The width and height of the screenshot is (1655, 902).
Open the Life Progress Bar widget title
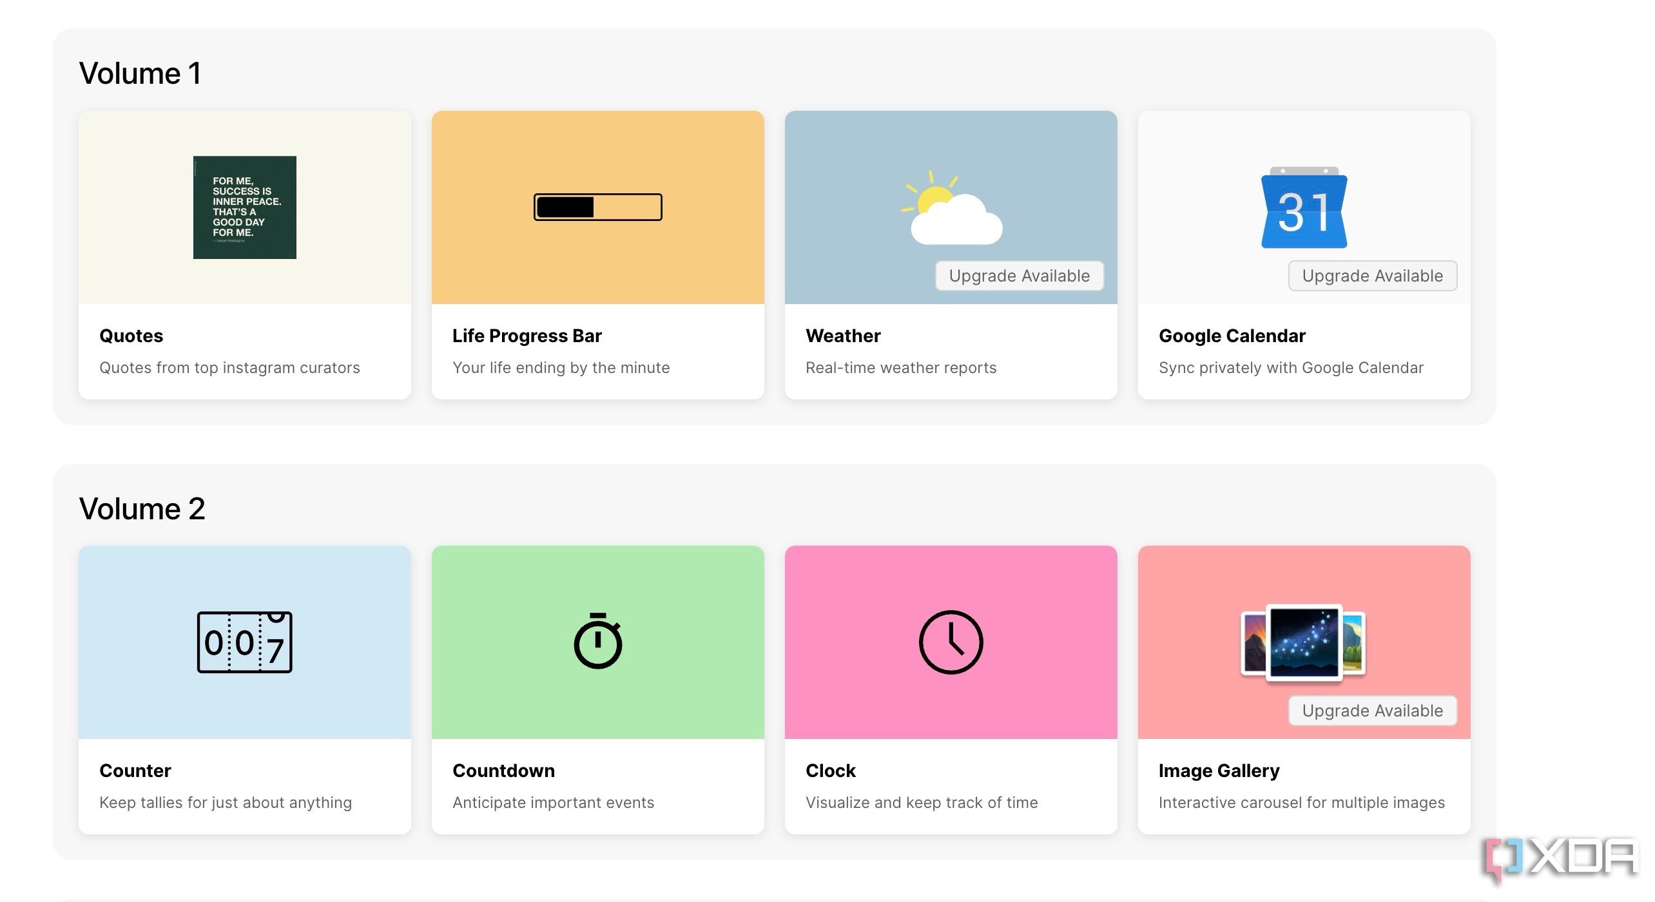click(527, 336)
